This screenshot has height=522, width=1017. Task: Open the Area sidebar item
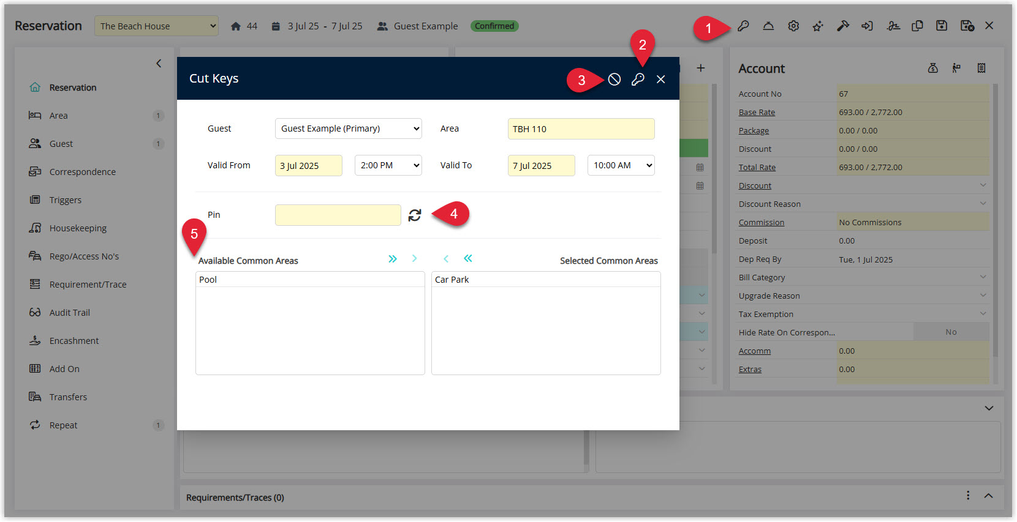coord(59,116)
